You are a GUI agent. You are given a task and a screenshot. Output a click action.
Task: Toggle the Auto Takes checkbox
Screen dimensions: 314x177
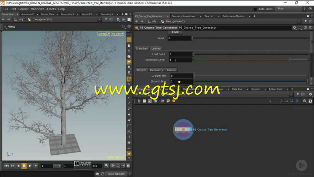(x=255, y=9)
